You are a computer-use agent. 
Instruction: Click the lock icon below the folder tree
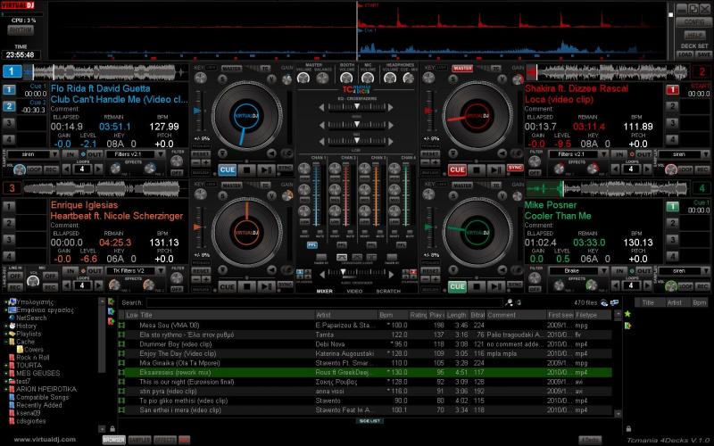[x=112, y=428]
